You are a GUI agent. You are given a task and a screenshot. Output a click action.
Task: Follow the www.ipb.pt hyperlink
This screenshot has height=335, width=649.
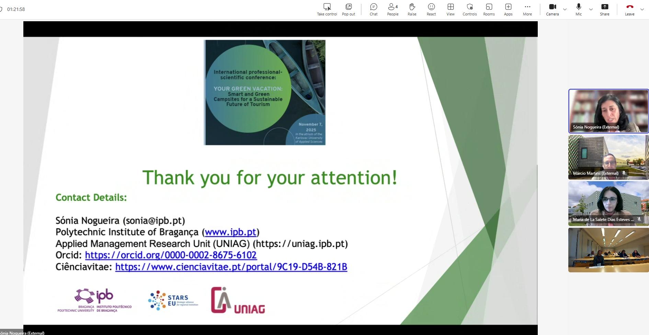coord(230,232)
